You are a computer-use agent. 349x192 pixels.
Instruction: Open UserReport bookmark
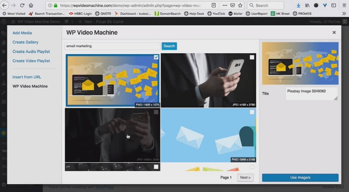point(257,14)
